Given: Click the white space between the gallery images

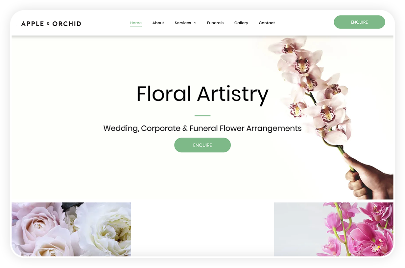Looking at the screenshot, I should 202,229.
